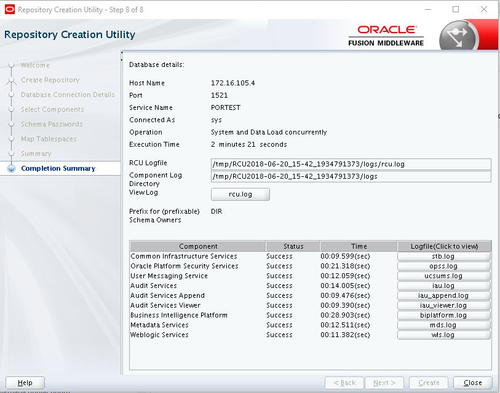View the wls.log logfile

[443, 335]
